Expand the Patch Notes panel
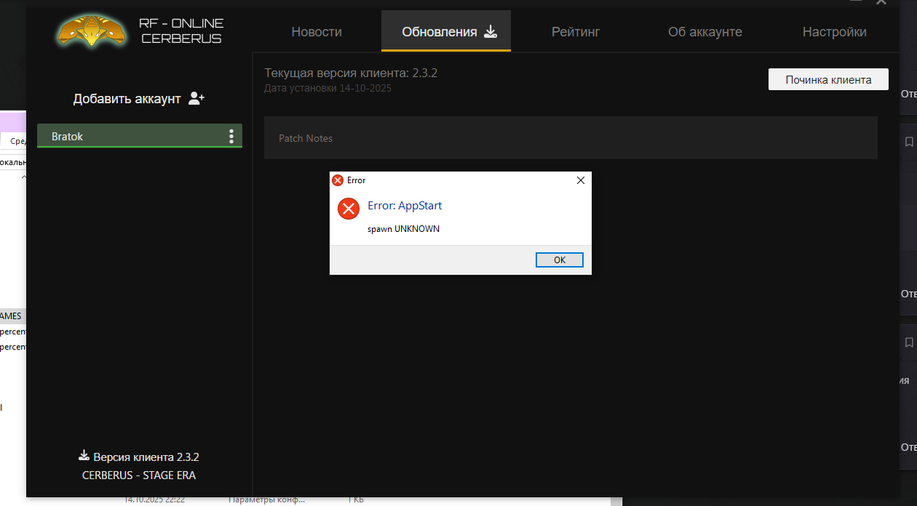Screen dimensions: 917x506 [x=570, y=138]
